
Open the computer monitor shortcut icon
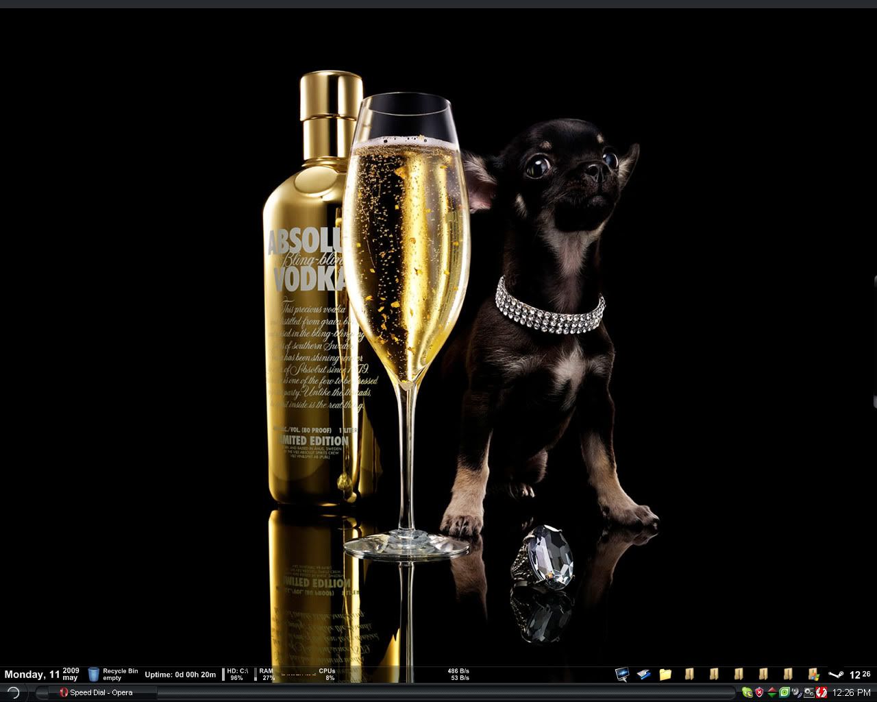tap(622, 675)
